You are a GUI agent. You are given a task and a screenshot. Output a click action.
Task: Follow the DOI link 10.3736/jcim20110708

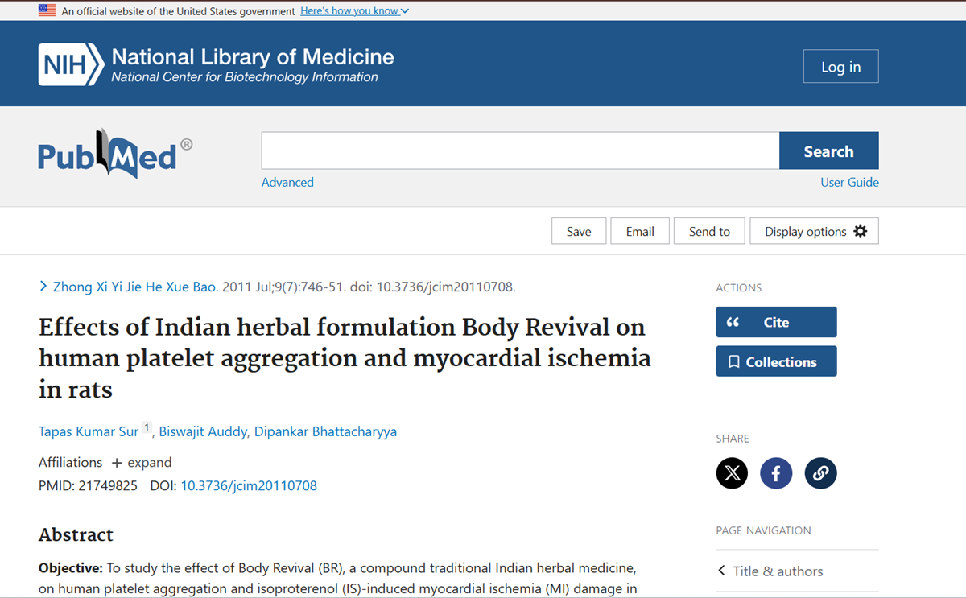(248, 485)
